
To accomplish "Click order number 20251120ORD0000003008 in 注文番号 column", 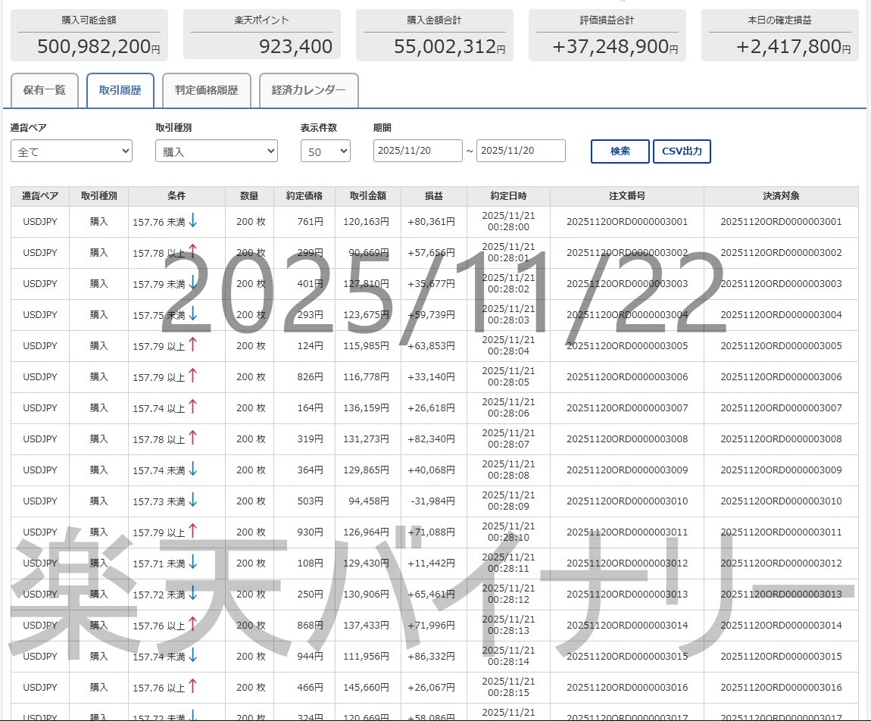I will [x=627, y=439].
